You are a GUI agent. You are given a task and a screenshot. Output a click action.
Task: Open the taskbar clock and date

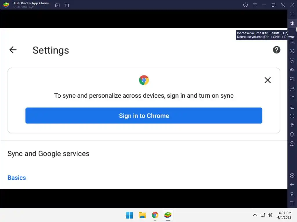[x=284, y=215]
